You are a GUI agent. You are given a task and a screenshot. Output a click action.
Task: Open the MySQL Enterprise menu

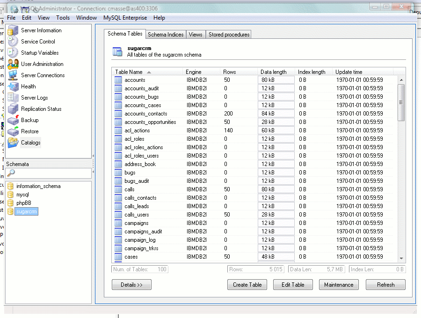[125, 18]
